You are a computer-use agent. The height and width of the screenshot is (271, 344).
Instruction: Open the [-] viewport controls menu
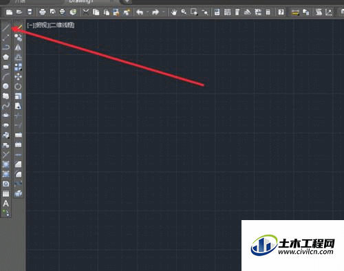(x=31, y=25)
